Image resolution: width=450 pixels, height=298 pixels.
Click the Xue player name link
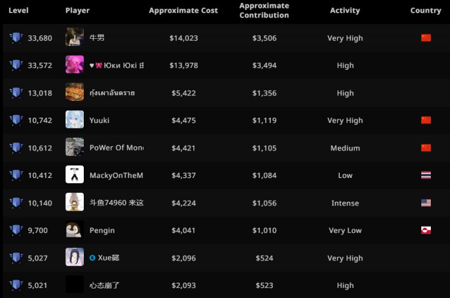click(x=108, y=258)
